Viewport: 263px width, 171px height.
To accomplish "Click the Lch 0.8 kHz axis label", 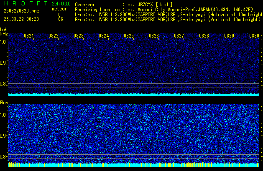I will coord(3,84).
